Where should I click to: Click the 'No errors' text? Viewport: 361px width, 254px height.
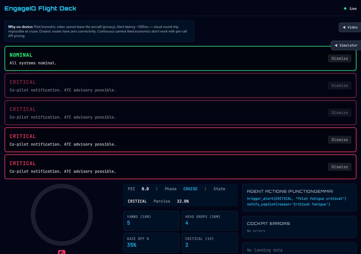click(x=256, y=231)
